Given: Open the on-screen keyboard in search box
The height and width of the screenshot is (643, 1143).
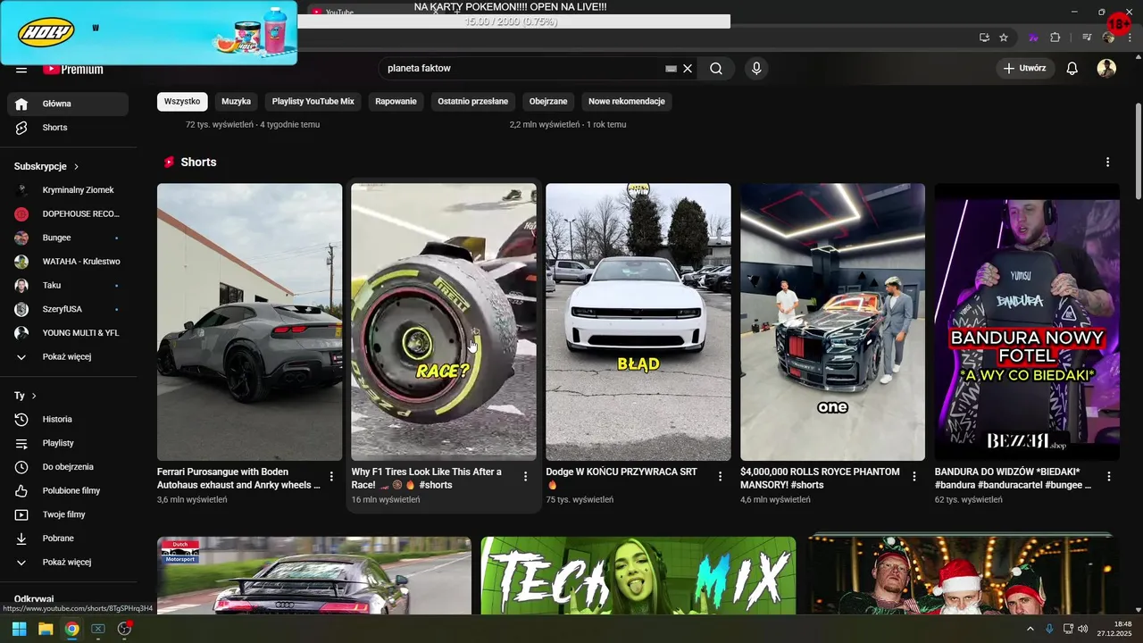Looking at the screenshot, I should point(671,69).
